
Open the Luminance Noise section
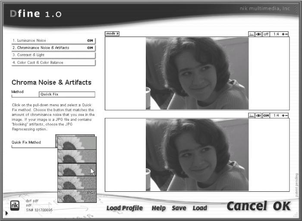(53, 40)
